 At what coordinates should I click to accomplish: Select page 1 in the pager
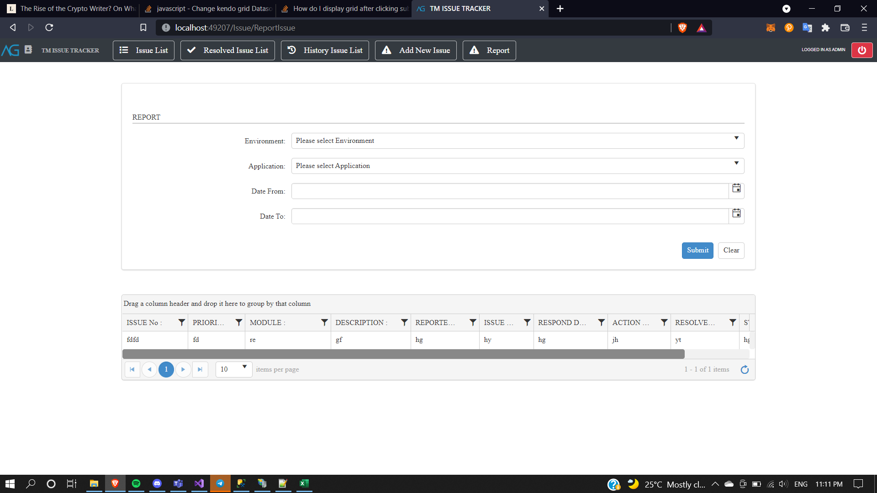[x=166, y=369]
